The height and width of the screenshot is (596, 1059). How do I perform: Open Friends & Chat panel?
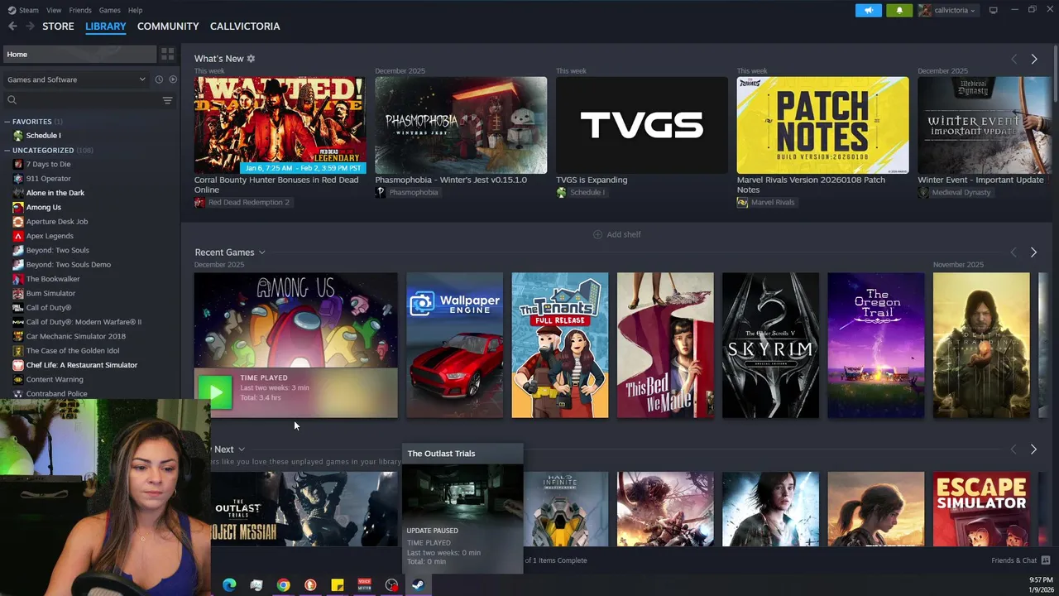(1021, 560)
